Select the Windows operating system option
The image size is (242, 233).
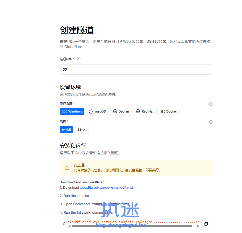click(72, 111)
